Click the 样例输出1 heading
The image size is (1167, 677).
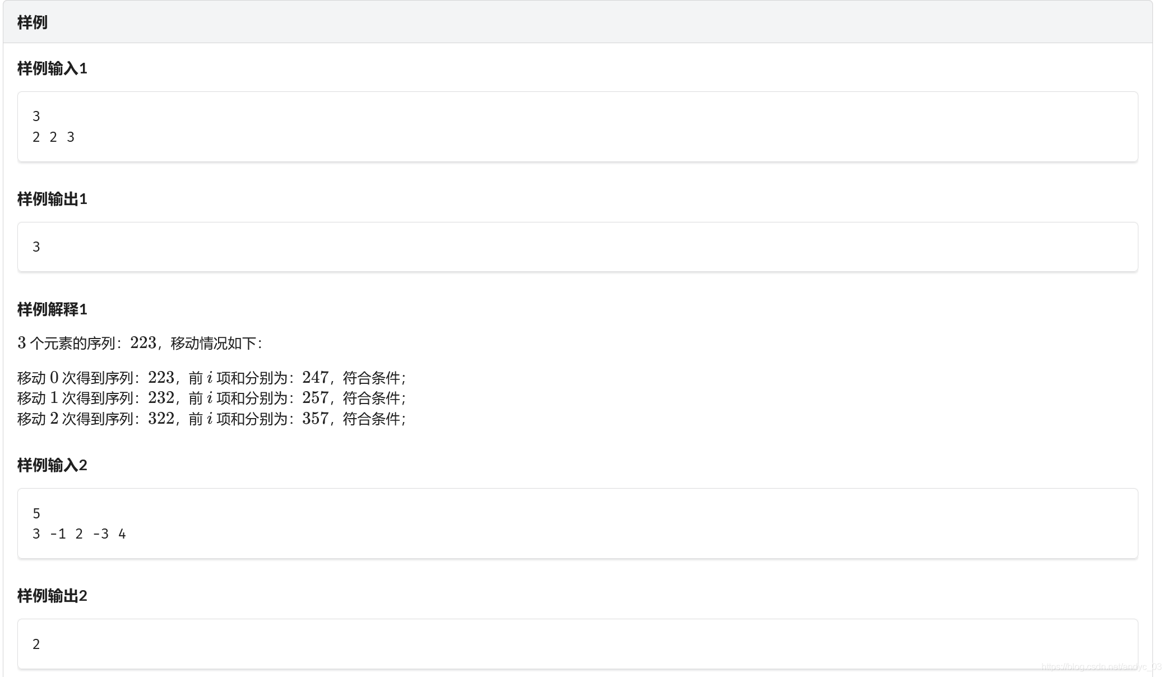click(x=52, y=199)
